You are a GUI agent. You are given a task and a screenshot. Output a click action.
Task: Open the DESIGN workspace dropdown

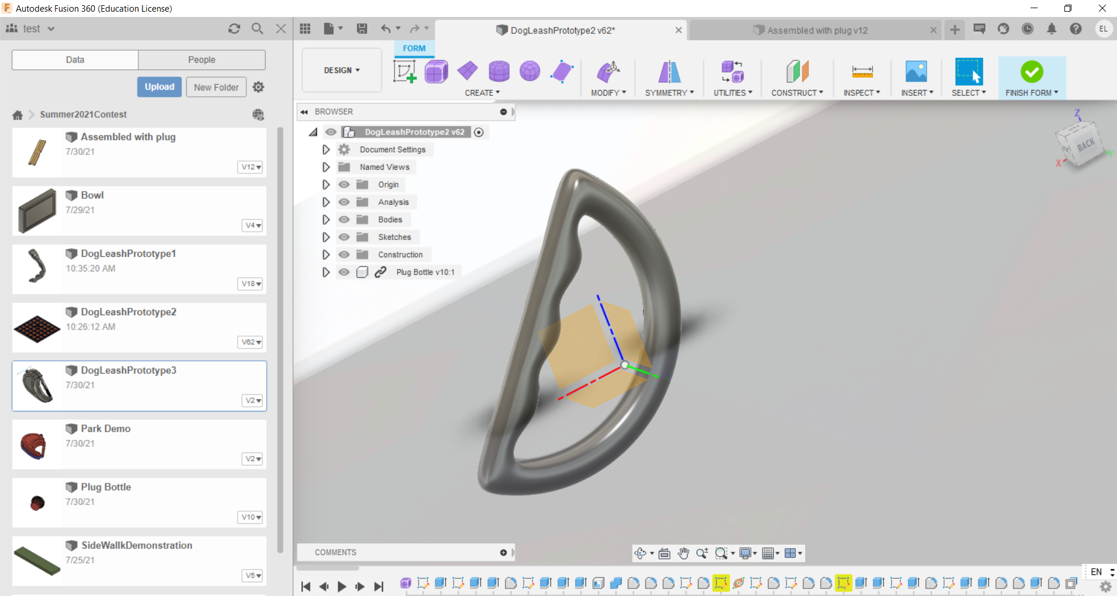pos(341,70)
